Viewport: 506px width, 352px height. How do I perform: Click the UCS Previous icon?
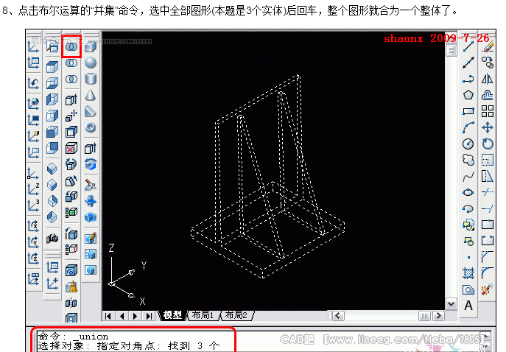33,83
